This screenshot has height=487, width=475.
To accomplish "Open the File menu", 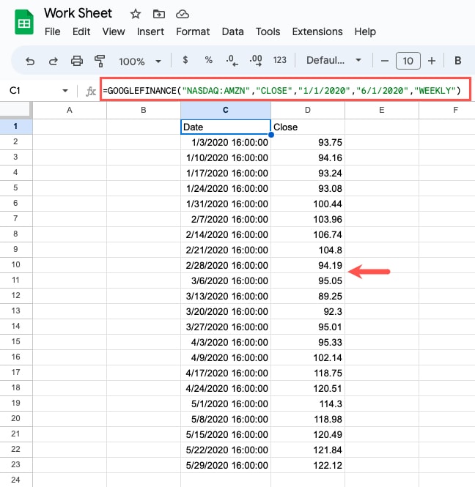I will [x=53, y=31].
